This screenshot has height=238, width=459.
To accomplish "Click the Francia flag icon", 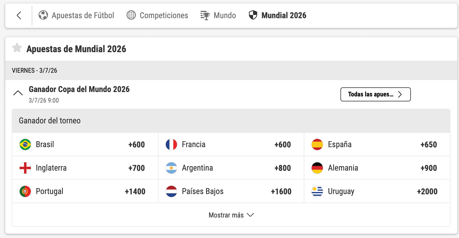I will (x=171, y=144).
